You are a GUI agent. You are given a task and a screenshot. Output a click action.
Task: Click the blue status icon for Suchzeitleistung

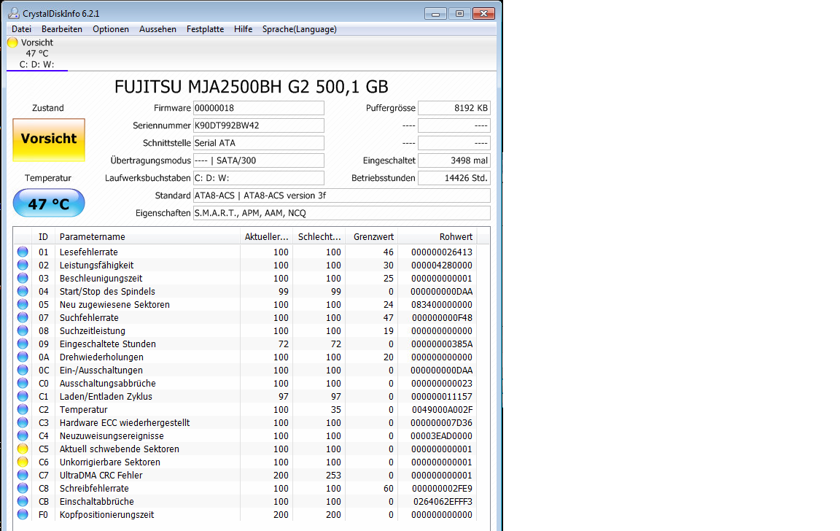(23, 330)
